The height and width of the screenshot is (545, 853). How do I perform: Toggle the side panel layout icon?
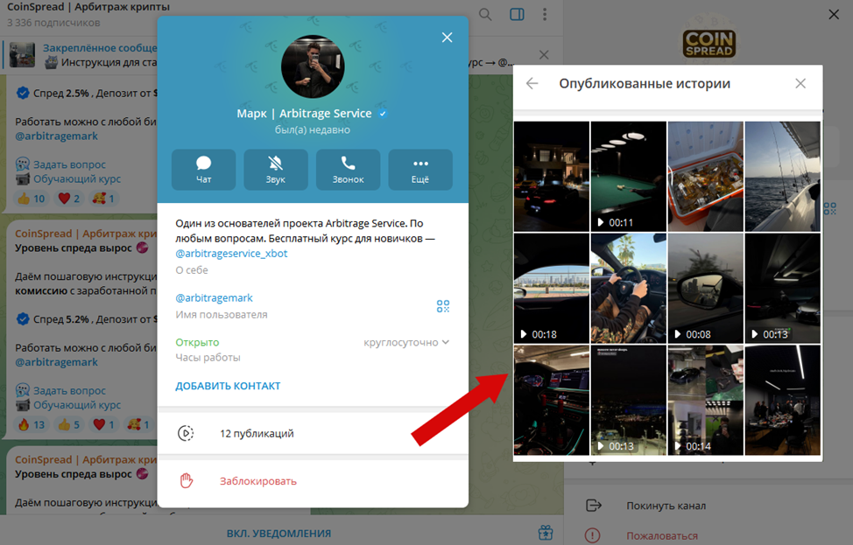coord(517,15)
